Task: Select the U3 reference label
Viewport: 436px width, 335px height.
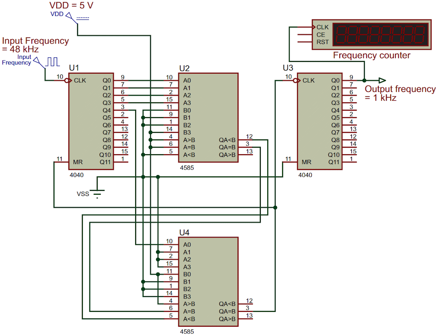Action: pyautogui.click(x=288, y=68)
